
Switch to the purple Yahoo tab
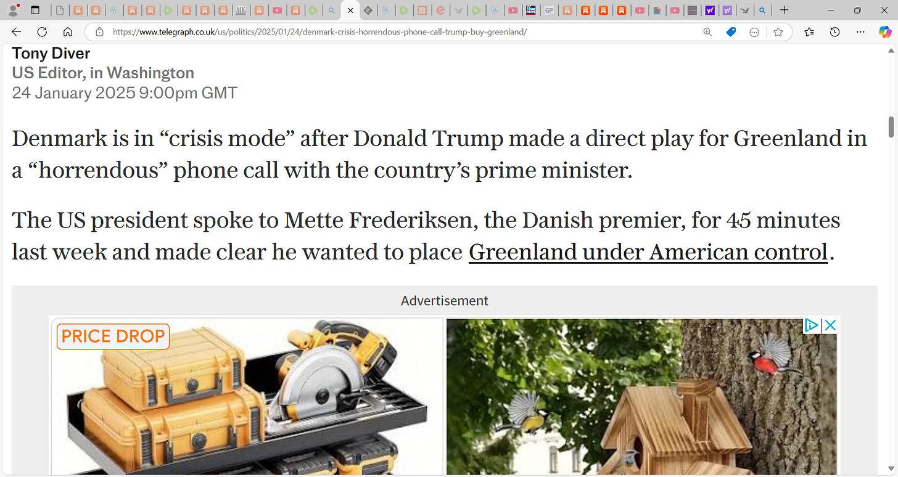point(710,10)
